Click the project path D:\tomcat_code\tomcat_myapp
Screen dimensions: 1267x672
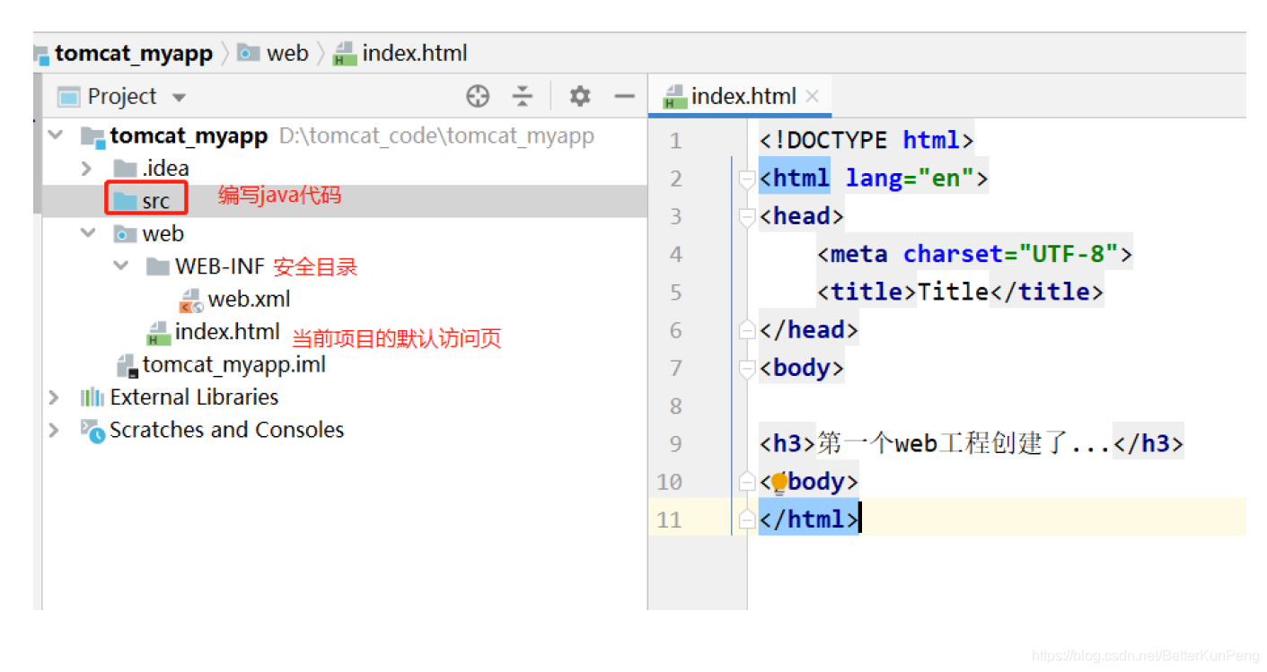[x=436, y=136]
